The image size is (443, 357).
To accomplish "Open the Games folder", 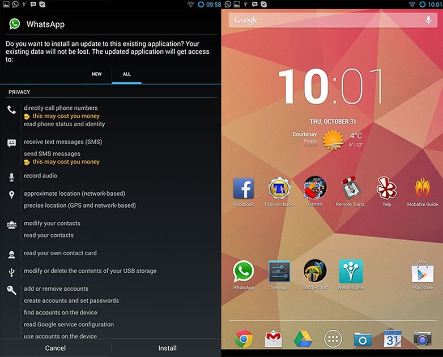I will pos(315,188).
